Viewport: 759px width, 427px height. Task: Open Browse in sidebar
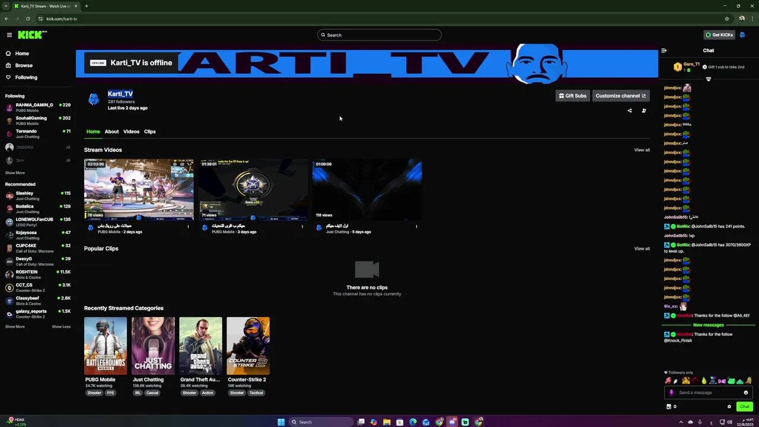point(24,65)
